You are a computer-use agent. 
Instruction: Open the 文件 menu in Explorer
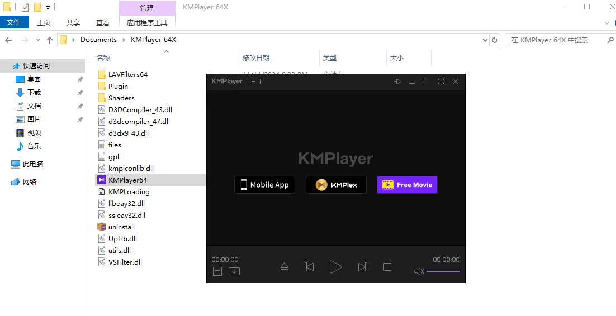pyautogui.click(x=14, y=22)
